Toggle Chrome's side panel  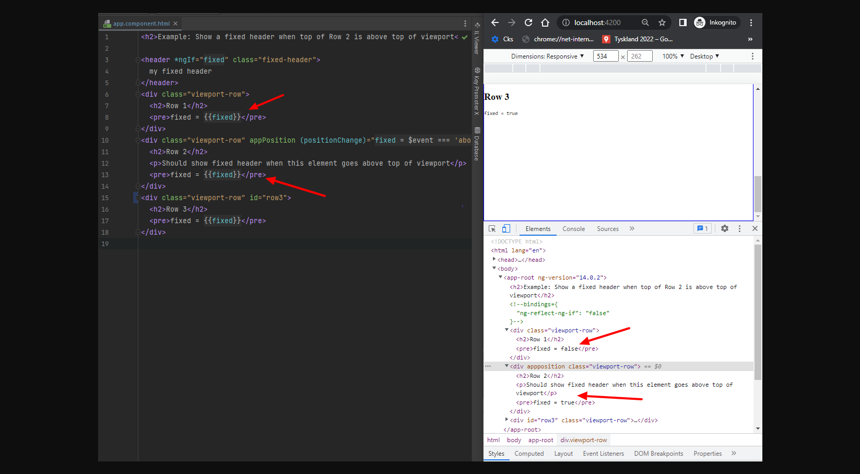click(x=682, y=22)
